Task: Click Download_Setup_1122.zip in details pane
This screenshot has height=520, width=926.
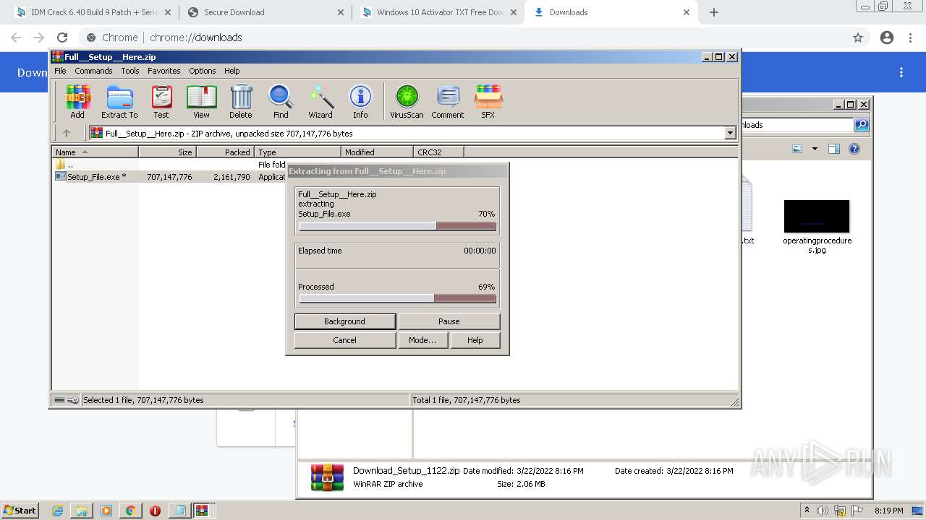Action: (406, 471)
